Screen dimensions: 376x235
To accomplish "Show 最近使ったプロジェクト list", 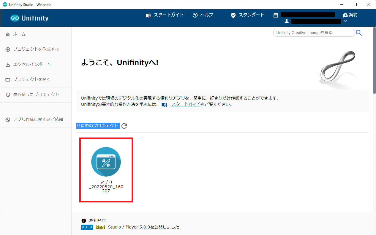I will click(x=36, y=95).
